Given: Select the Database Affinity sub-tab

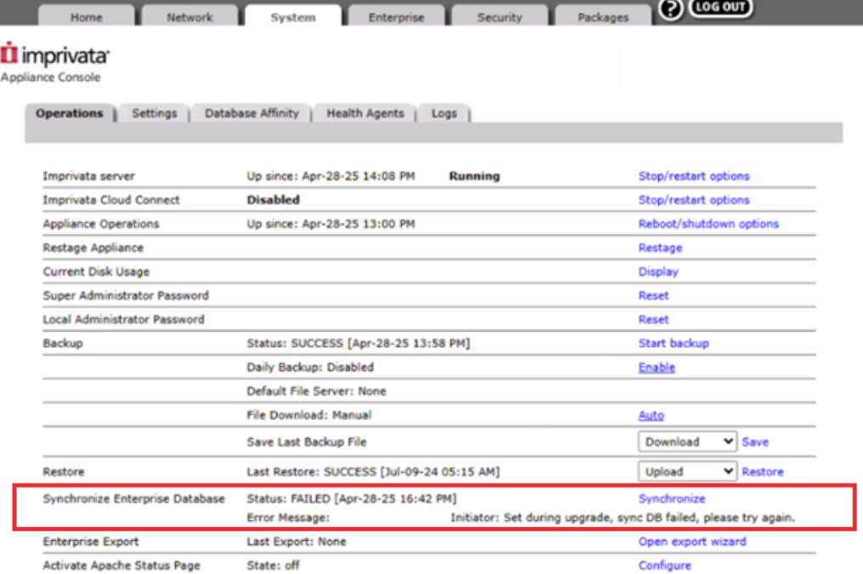Looking at the screenshot, I should pyautogui.click(x=252, y=113).
